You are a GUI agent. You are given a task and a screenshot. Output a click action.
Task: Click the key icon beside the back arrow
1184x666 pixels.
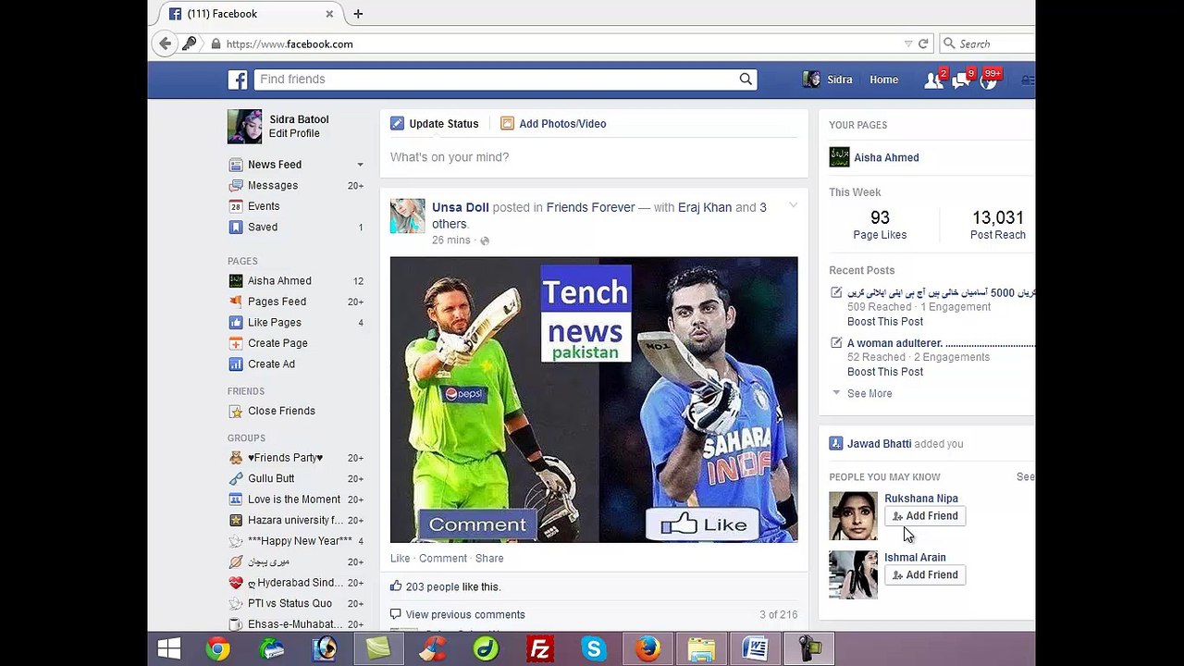point(189,43)
